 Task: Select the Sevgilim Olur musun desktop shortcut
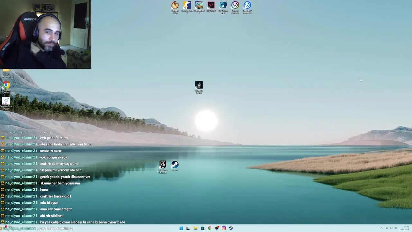[x=6, y=103]
